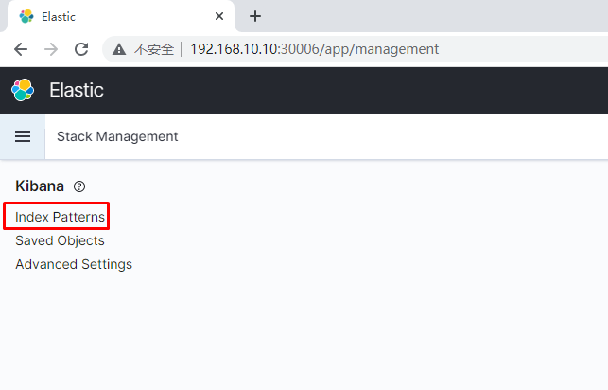Image resolution: width=608 pixels, height=390 pixels.
Task: Open Index Patterns under Kibana
Action: click(61, 217)
